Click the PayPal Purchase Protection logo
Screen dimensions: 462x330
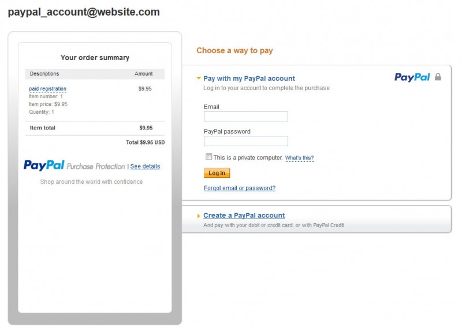pyautogui.click(x=74, y=165)
